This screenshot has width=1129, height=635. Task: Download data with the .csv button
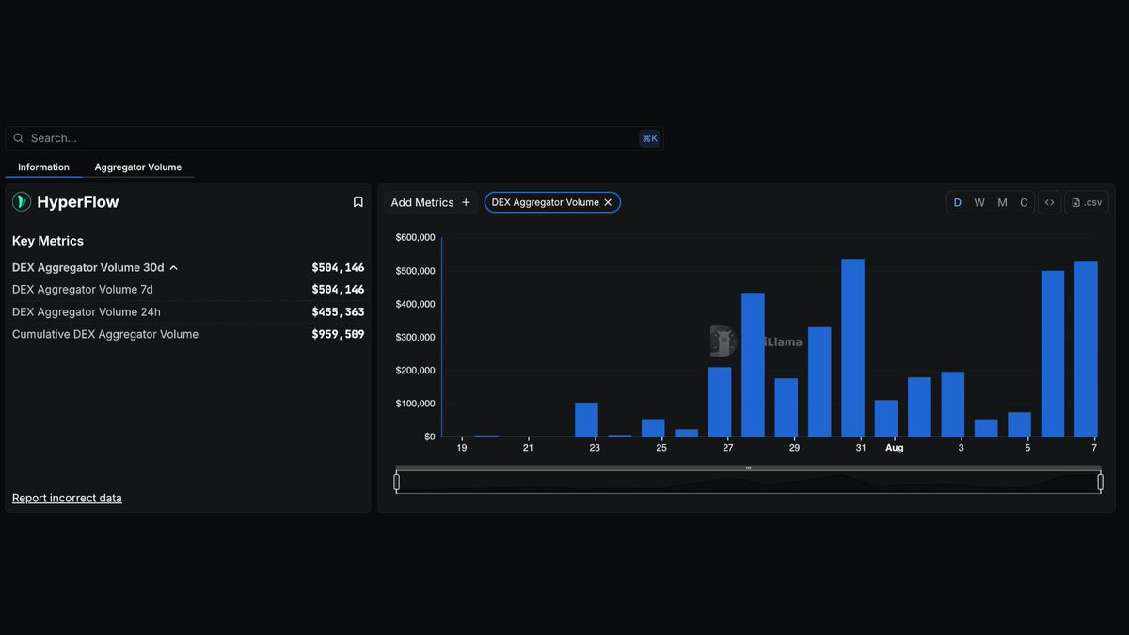[x=1087, y=202]
